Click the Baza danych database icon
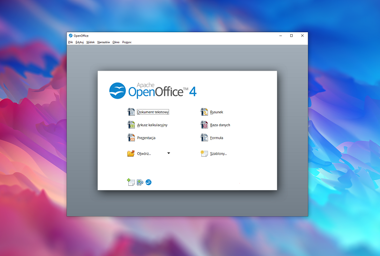This screenshot has height=256, width=380. (204, 125)
